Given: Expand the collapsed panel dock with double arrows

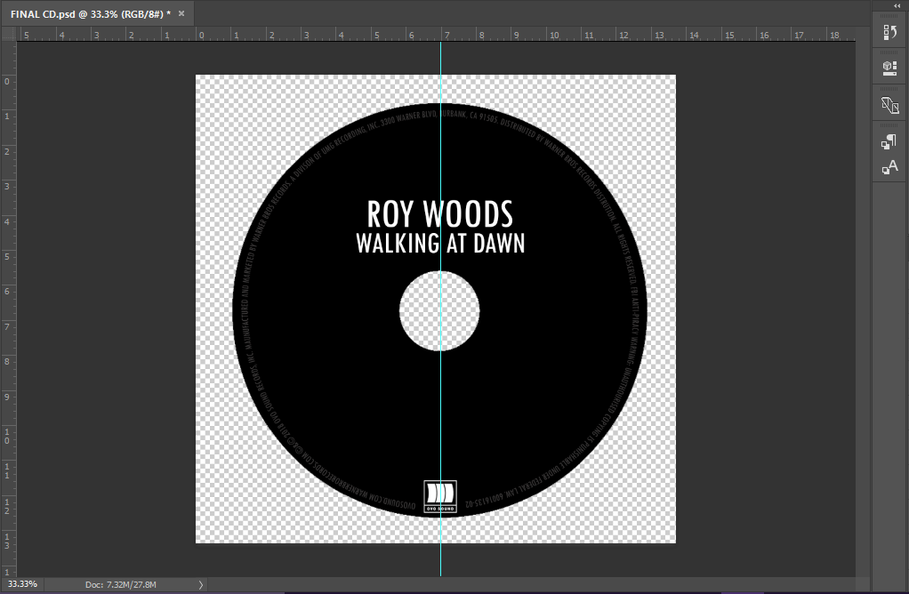Looking at the screenshot, I should pos(897,5).
